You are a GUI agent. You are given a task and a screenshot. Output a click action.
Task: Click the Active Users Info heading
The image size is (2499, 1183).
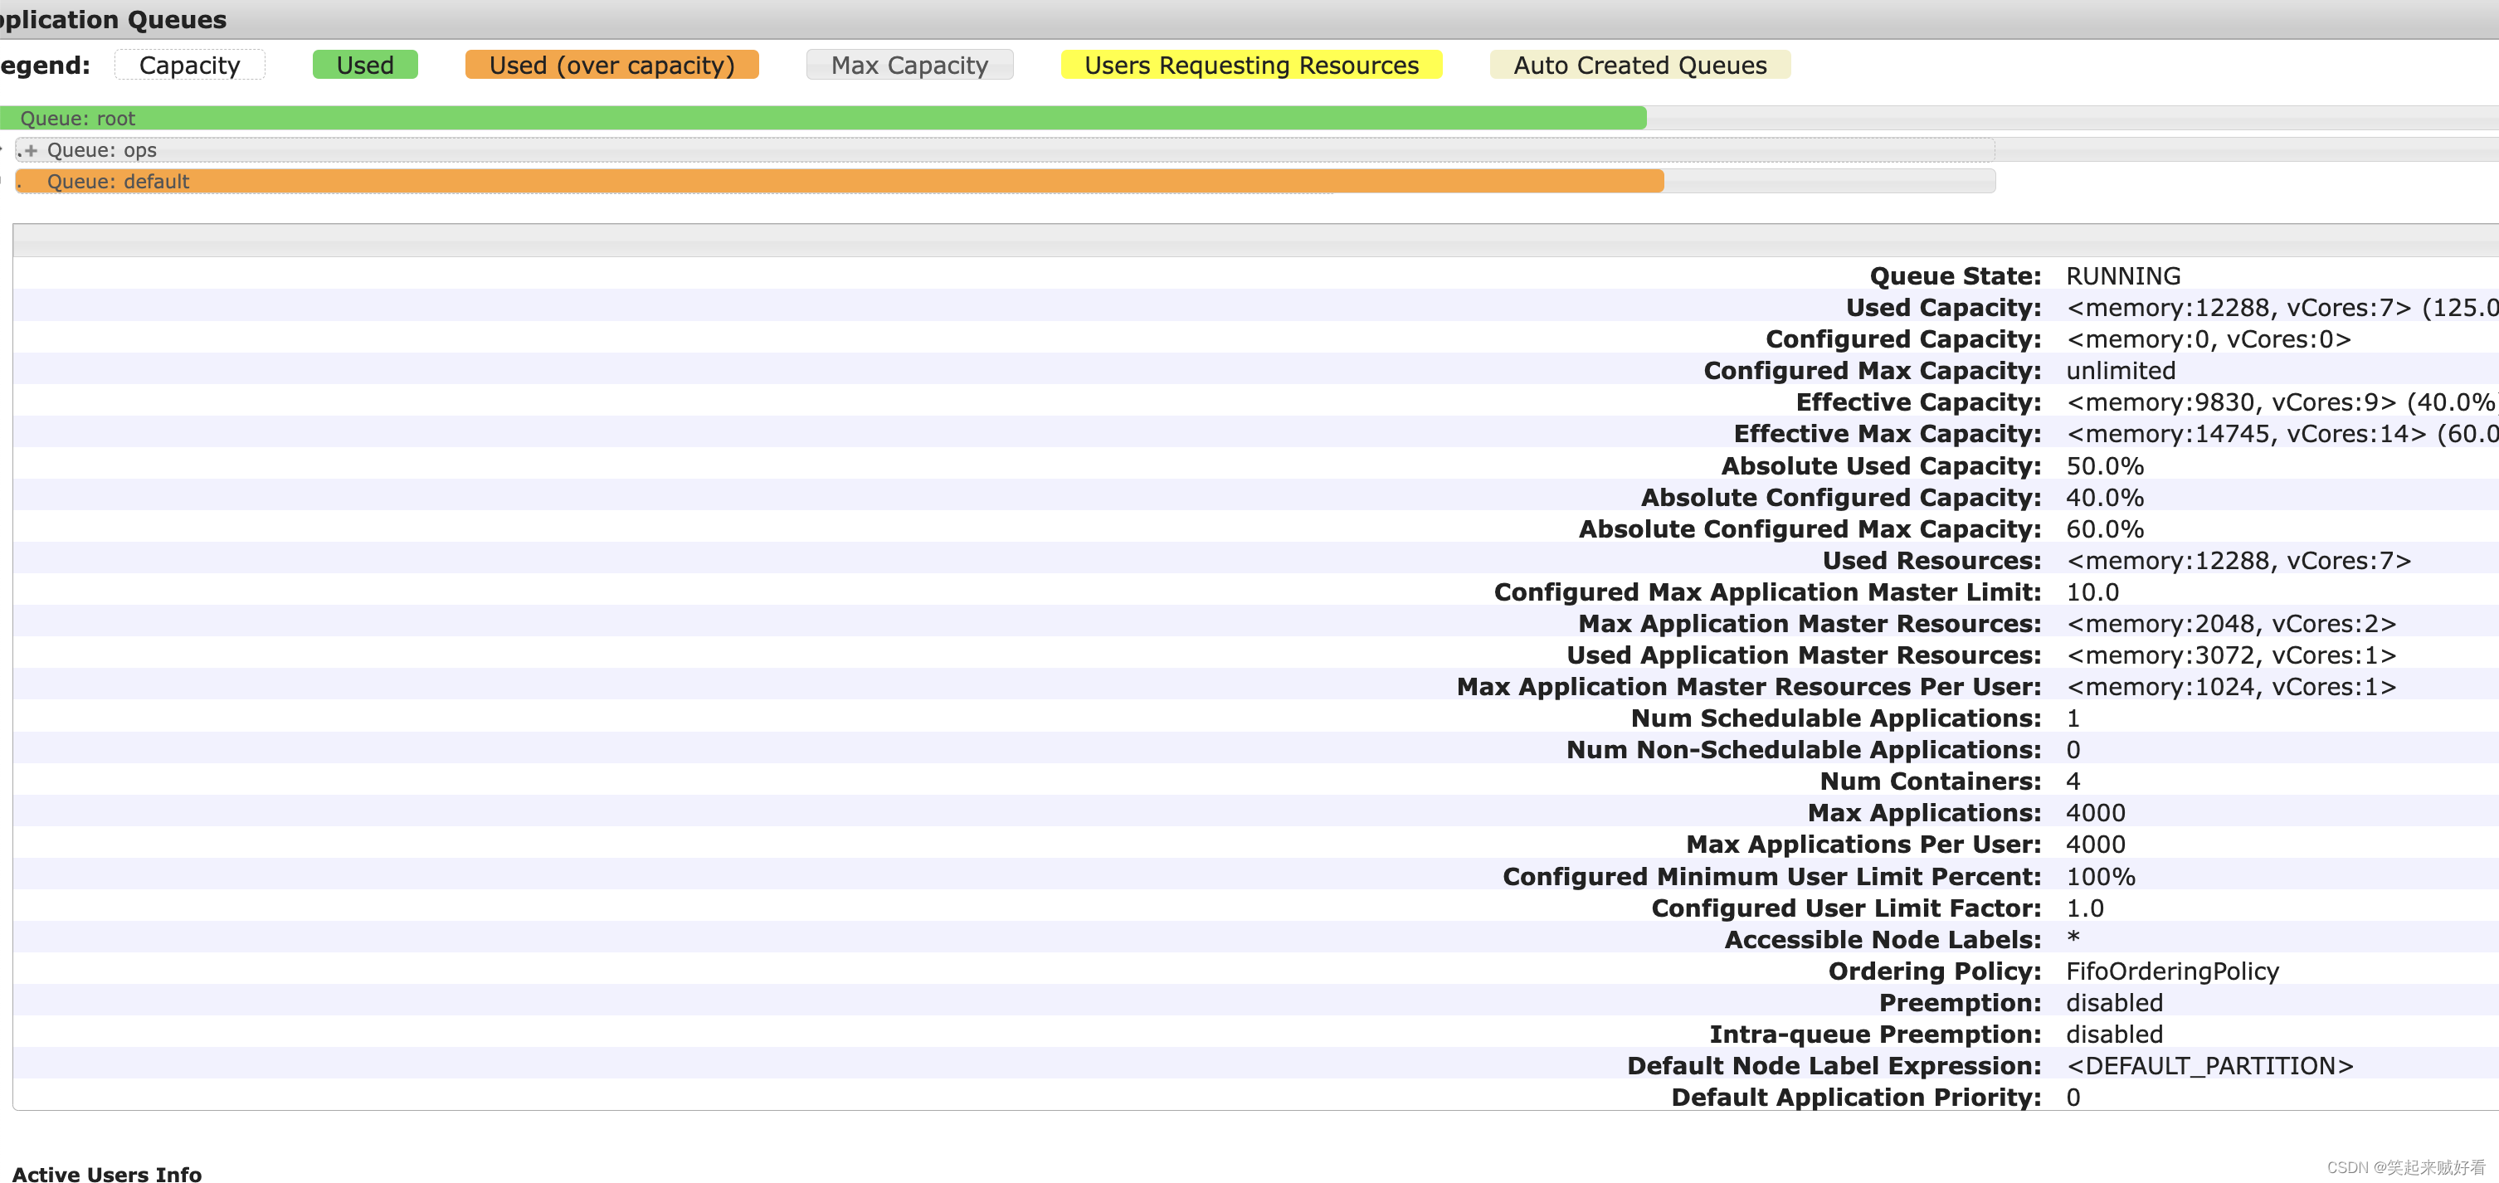pos(107,1174)
